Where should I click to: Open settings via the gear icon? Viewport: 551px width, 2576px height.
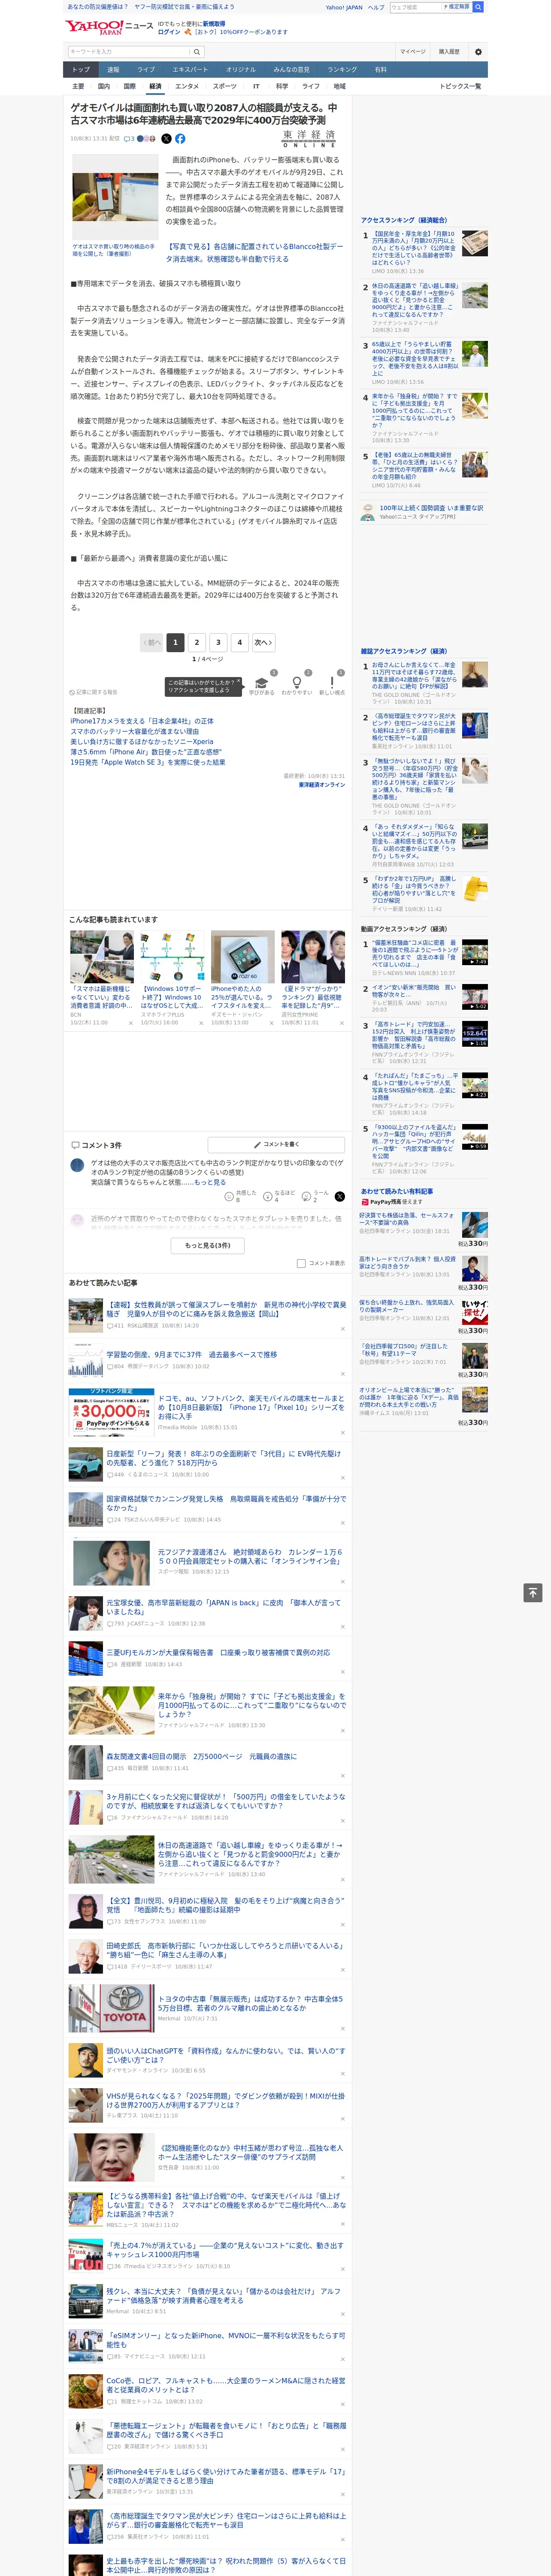pos(478,52)
